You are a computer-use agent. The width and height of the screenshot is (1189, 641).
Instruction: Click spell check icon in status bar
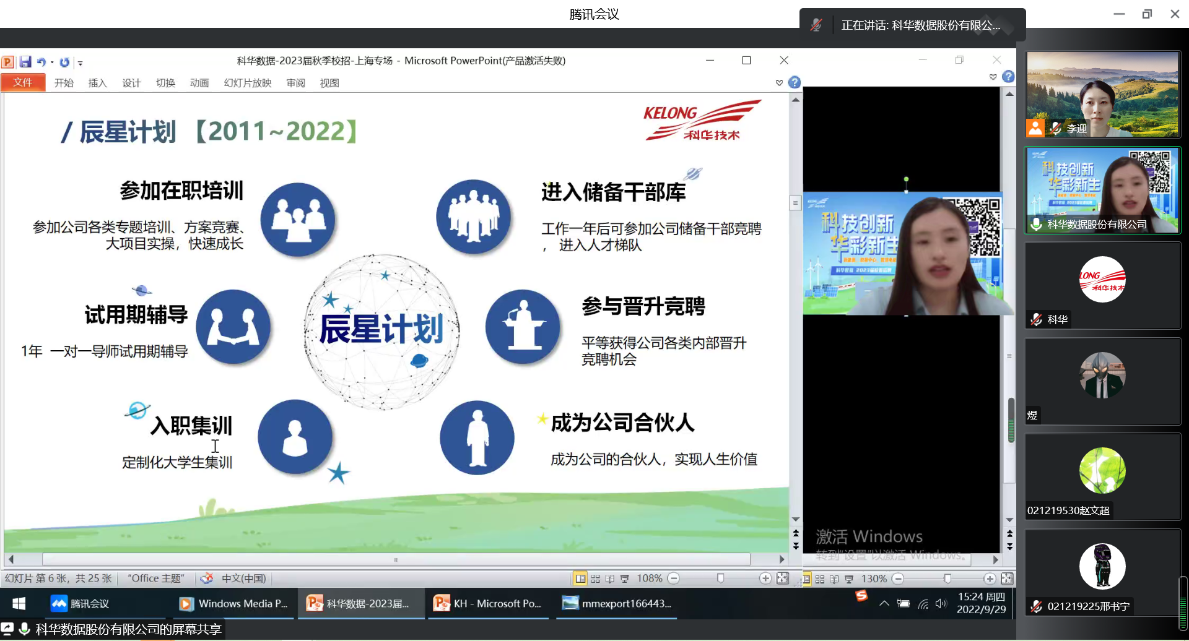tap(207, 579)
